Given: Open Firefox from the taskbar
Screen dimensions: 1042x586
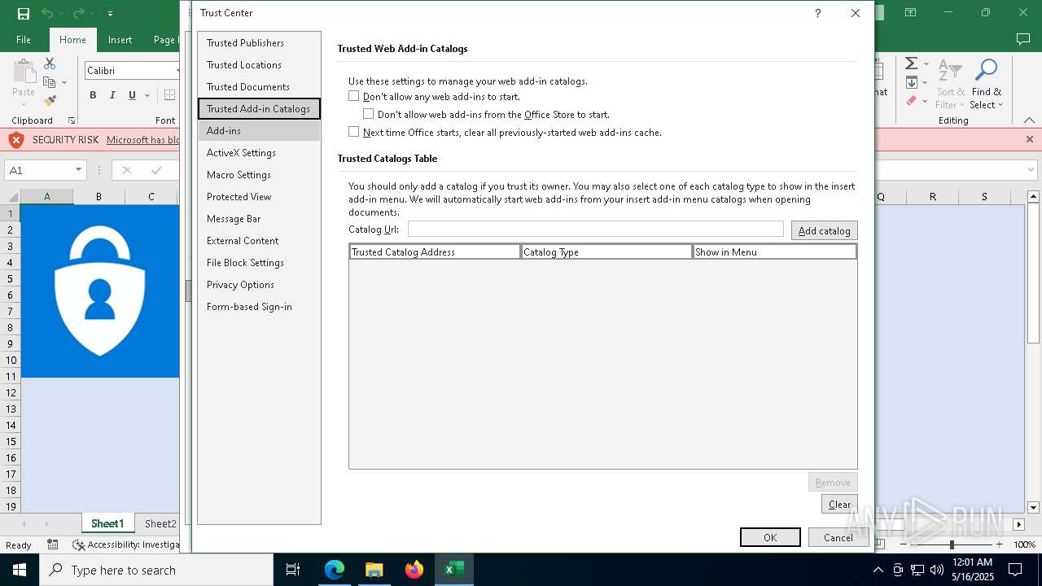Looking at the screenshot, I should (x=414, y=570).
